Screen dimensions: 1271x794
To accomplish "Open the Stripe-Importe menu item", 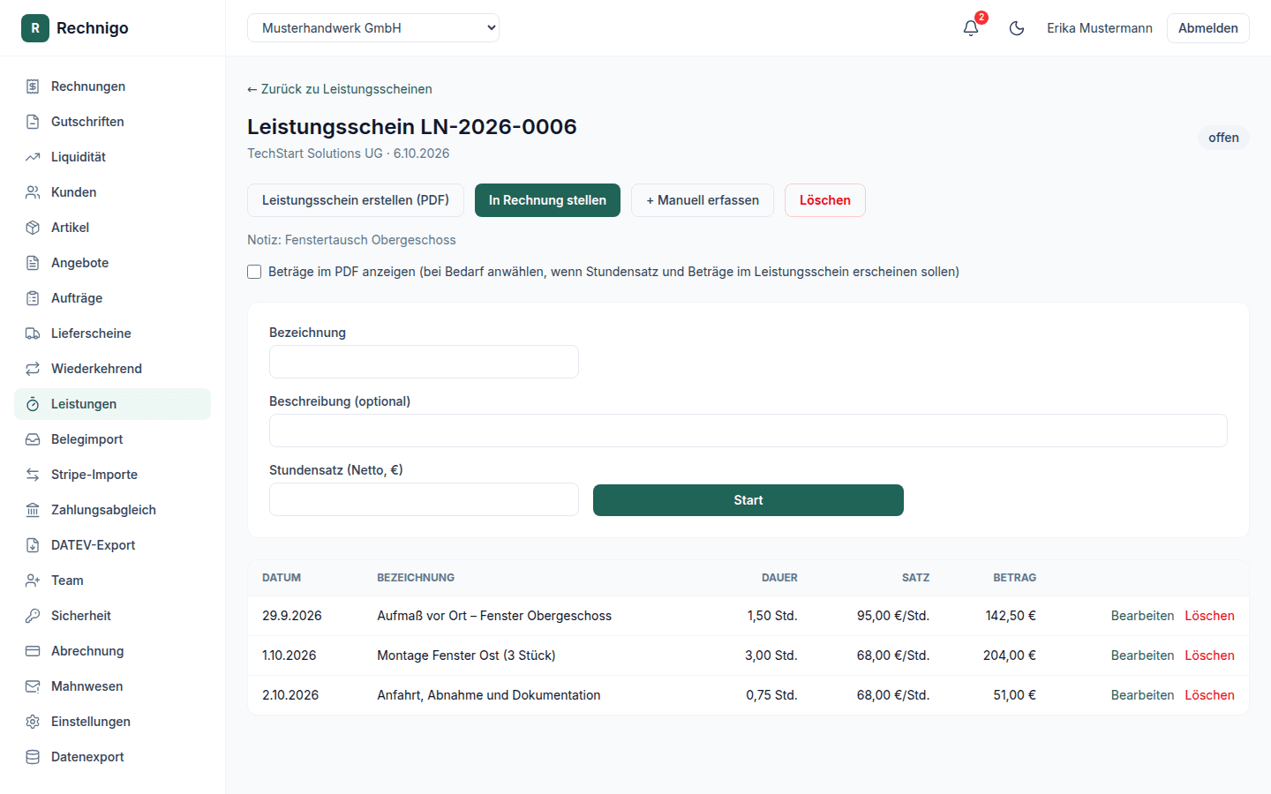I will [113, 475].
